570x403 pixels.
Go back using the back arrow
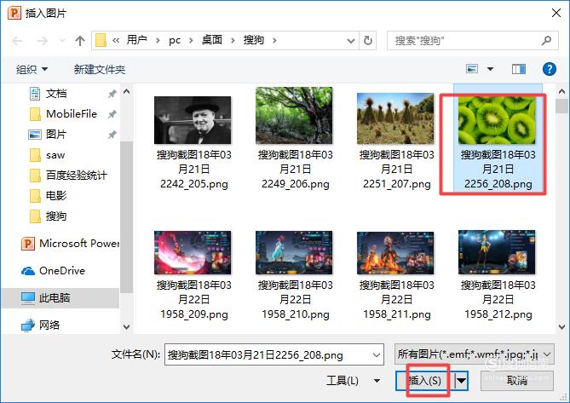tap(17, 41)
